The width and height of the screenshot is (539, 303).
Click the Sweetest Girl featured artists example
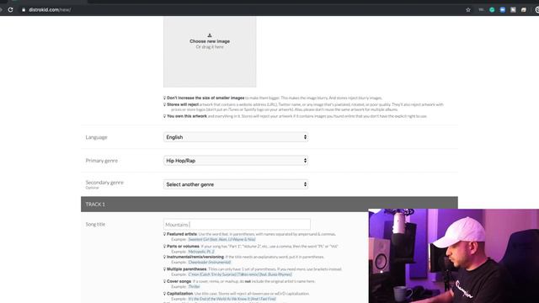coord(221,239)
